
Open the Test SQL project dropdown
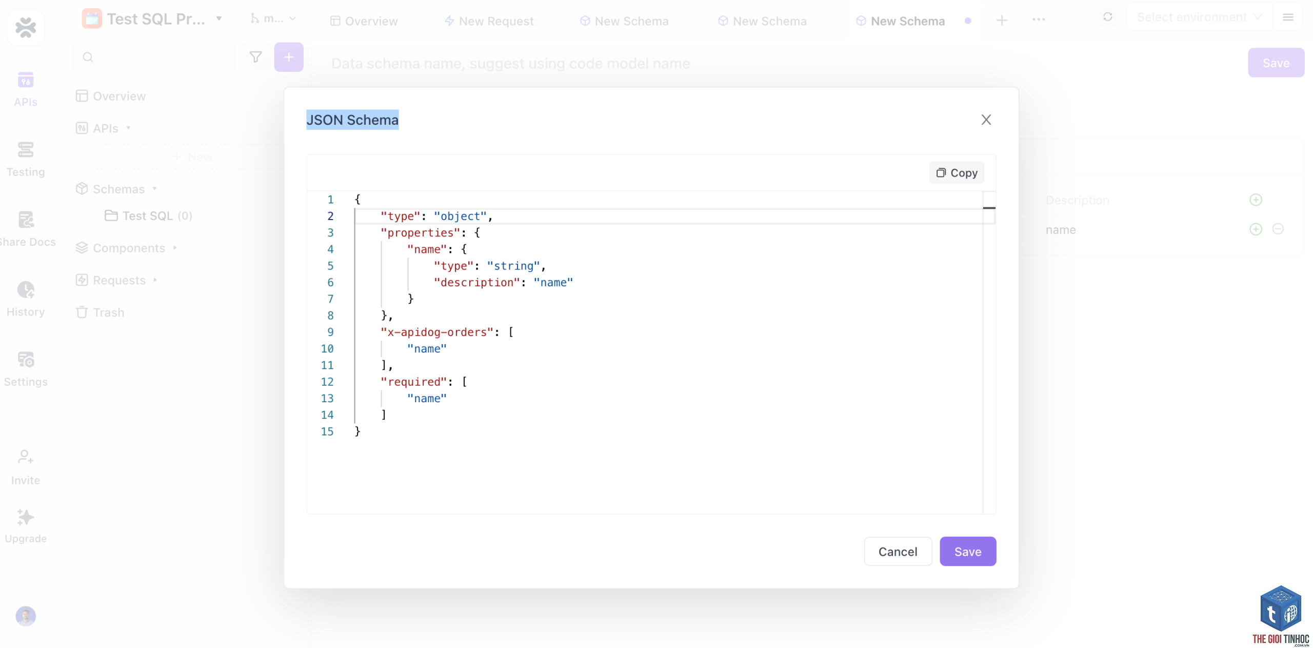coord(152,19)
